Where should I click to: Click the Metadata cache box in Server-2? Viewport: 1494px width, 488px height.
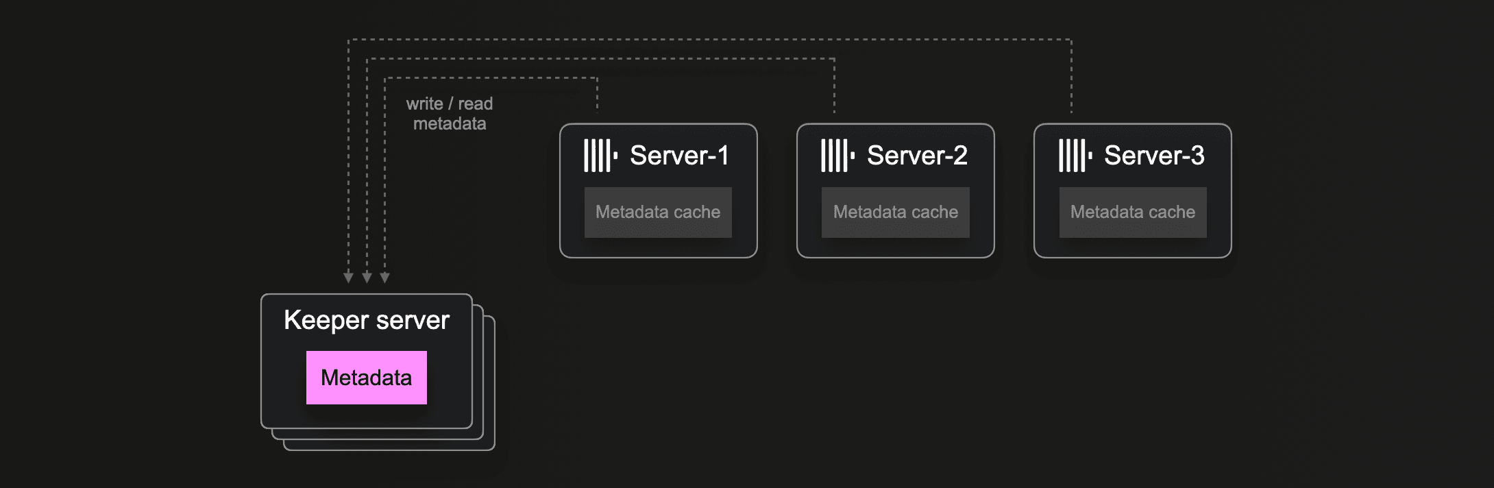(x=895, y=212)
